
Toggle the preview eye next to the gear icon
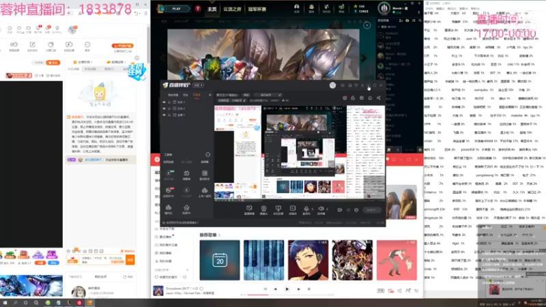coord(348,210)
